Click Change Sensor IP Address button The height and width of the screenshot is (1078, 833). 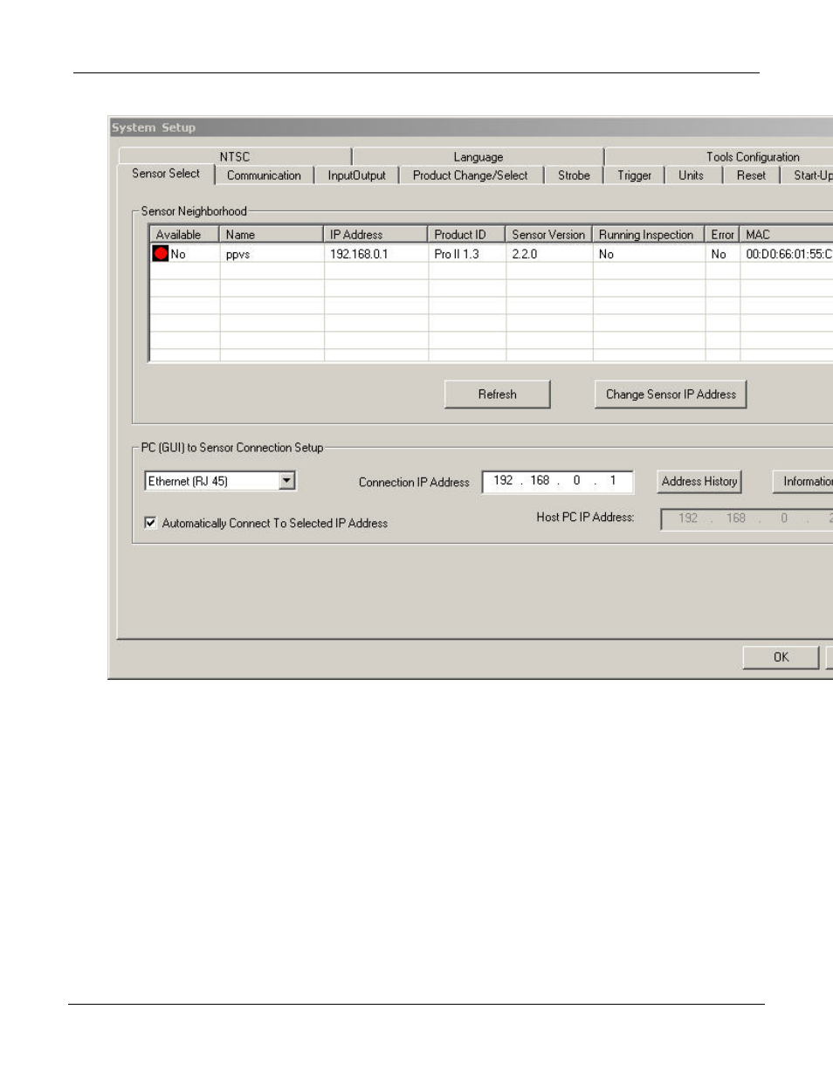click(671, 395)
